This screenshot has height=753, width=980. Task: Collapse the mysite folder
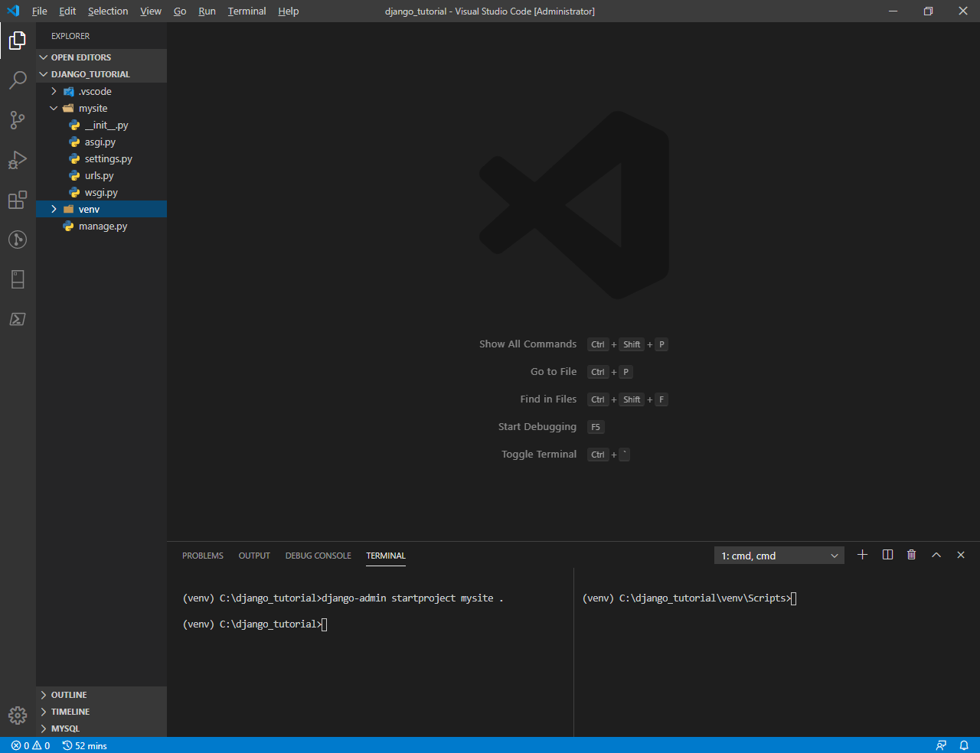click(101, 108)
